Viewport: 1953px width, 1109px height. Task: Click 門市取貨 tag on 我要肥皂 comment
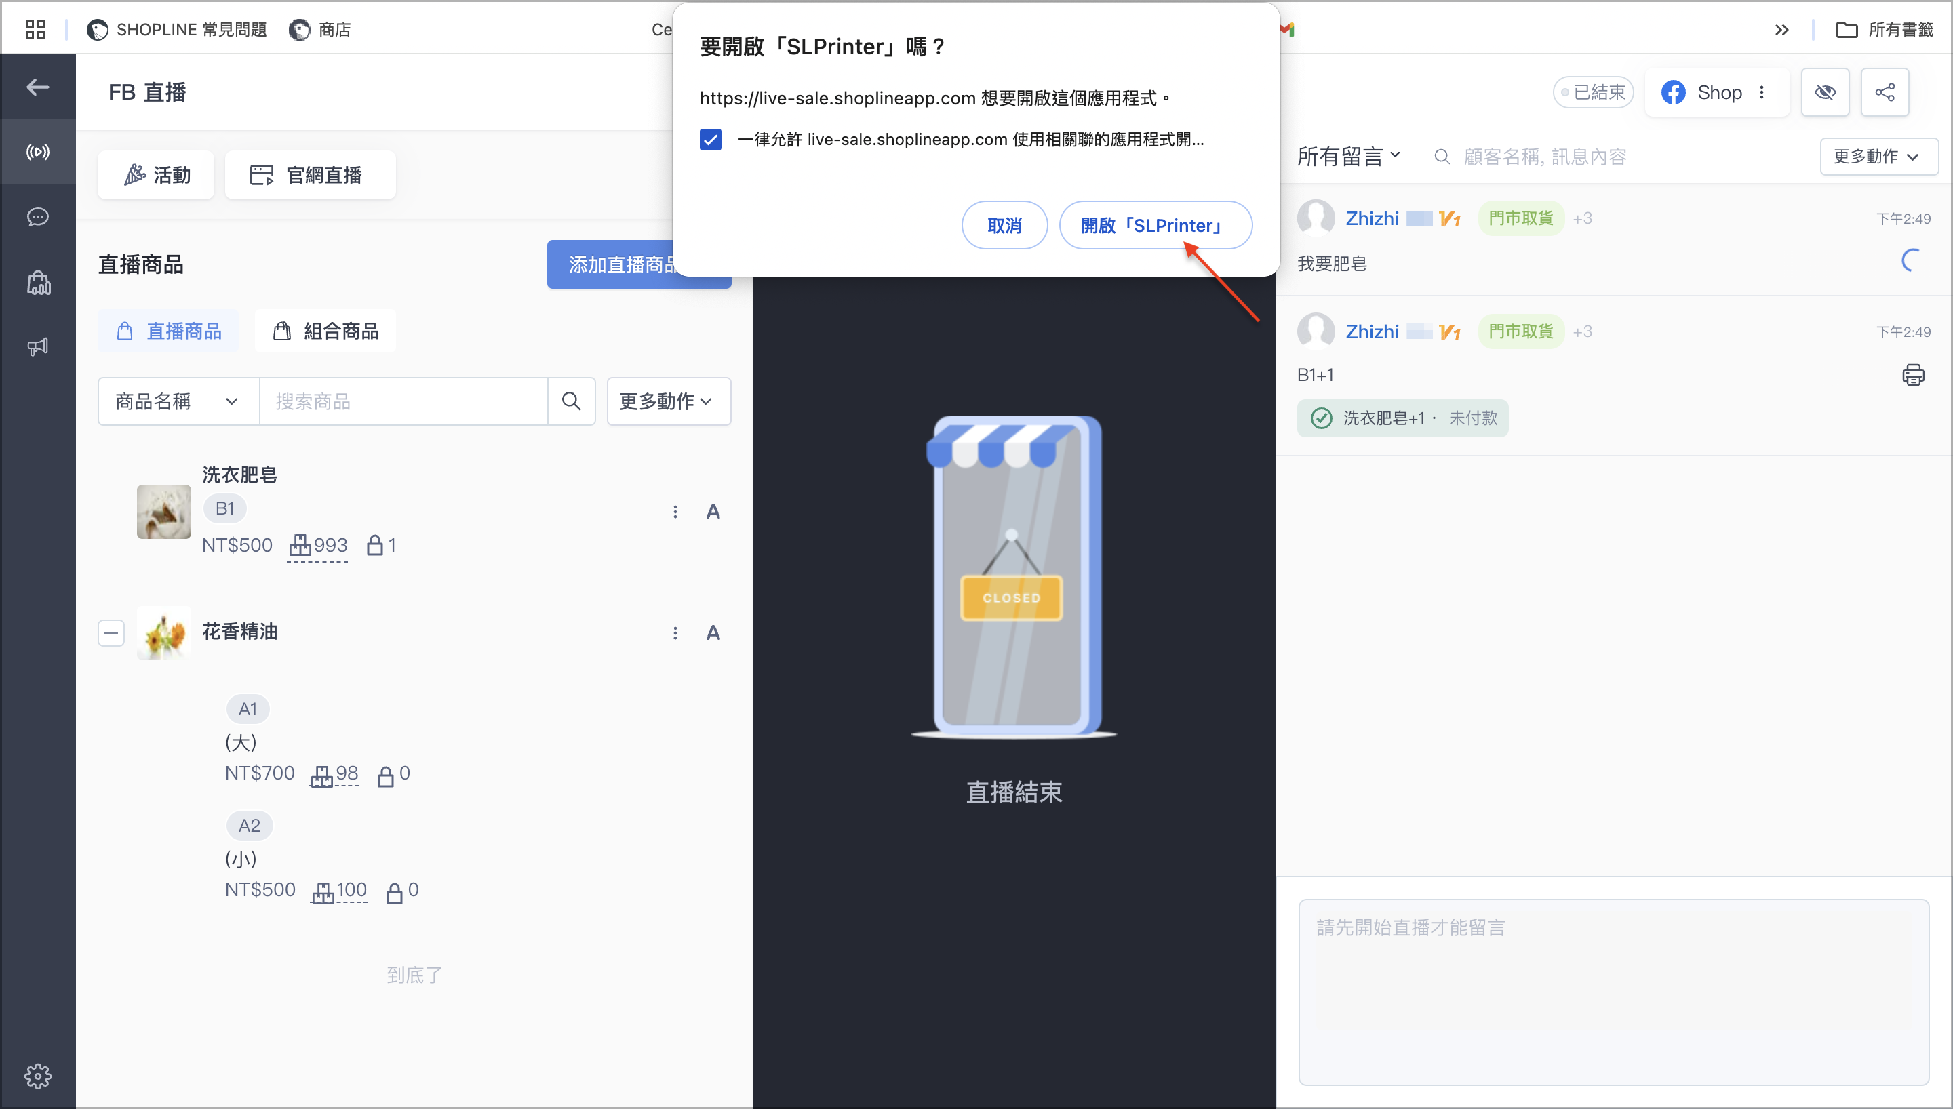tap(1520, 218)
